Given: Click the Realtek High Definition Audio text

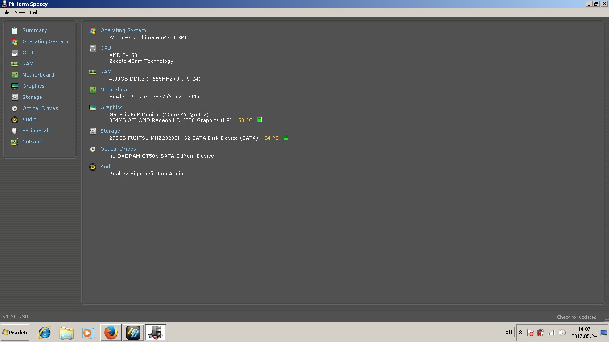Looking at the screenshot, I should [x=146, y=174].
